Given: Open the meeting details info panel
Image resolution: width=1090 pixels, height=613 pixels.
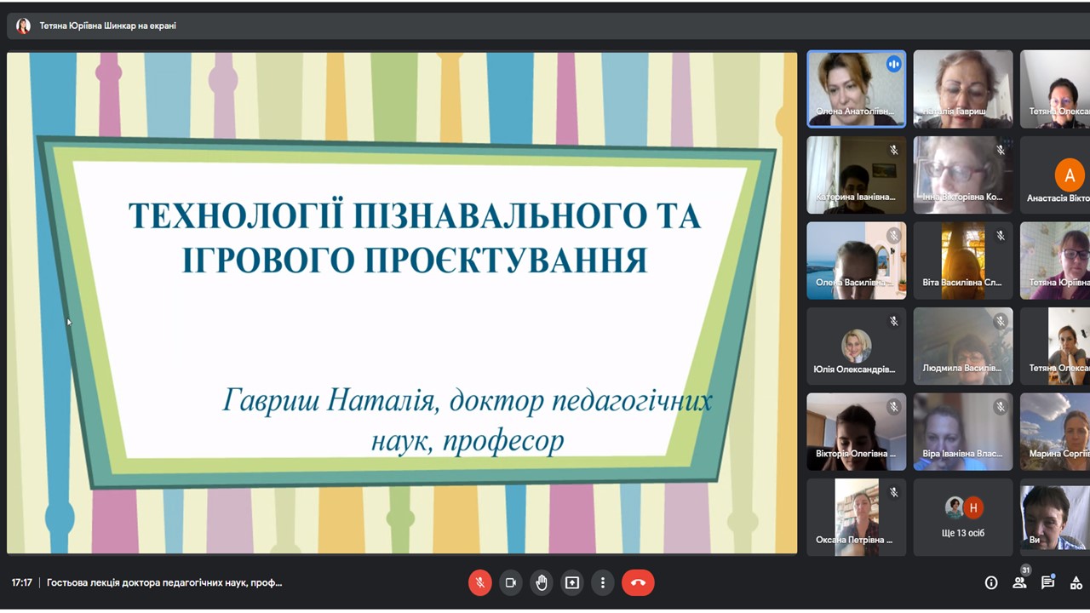Looking at the screenshot, I should 991,582.
